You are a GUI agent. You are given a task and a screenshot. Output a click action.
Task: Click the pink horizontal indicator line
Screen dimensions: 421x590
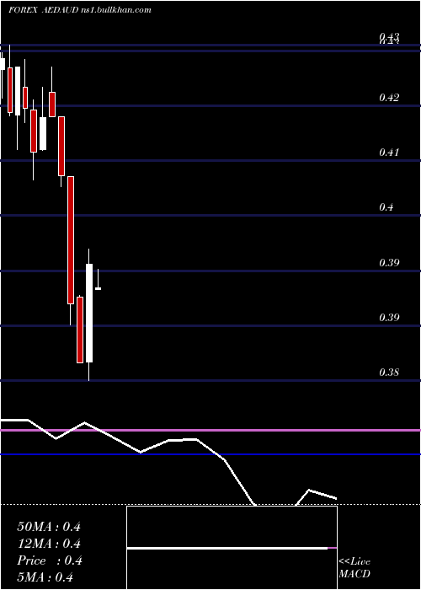coord(210,430)
